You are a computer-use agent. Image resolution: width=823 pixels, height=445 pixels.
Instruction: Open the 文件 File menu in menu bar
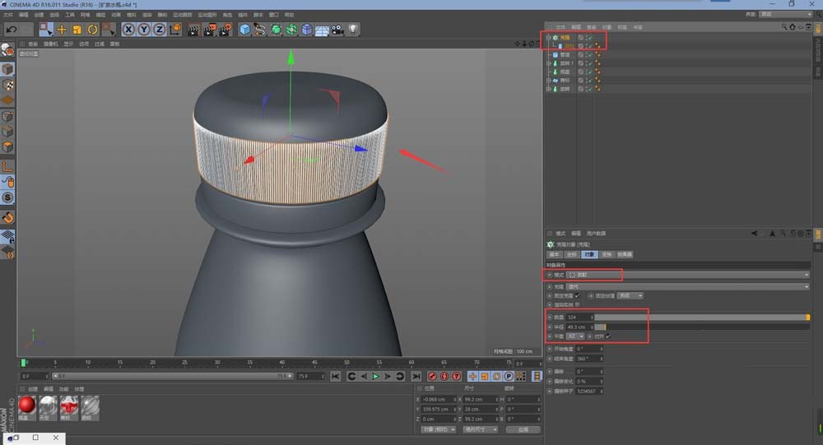(x=8, y=14)
